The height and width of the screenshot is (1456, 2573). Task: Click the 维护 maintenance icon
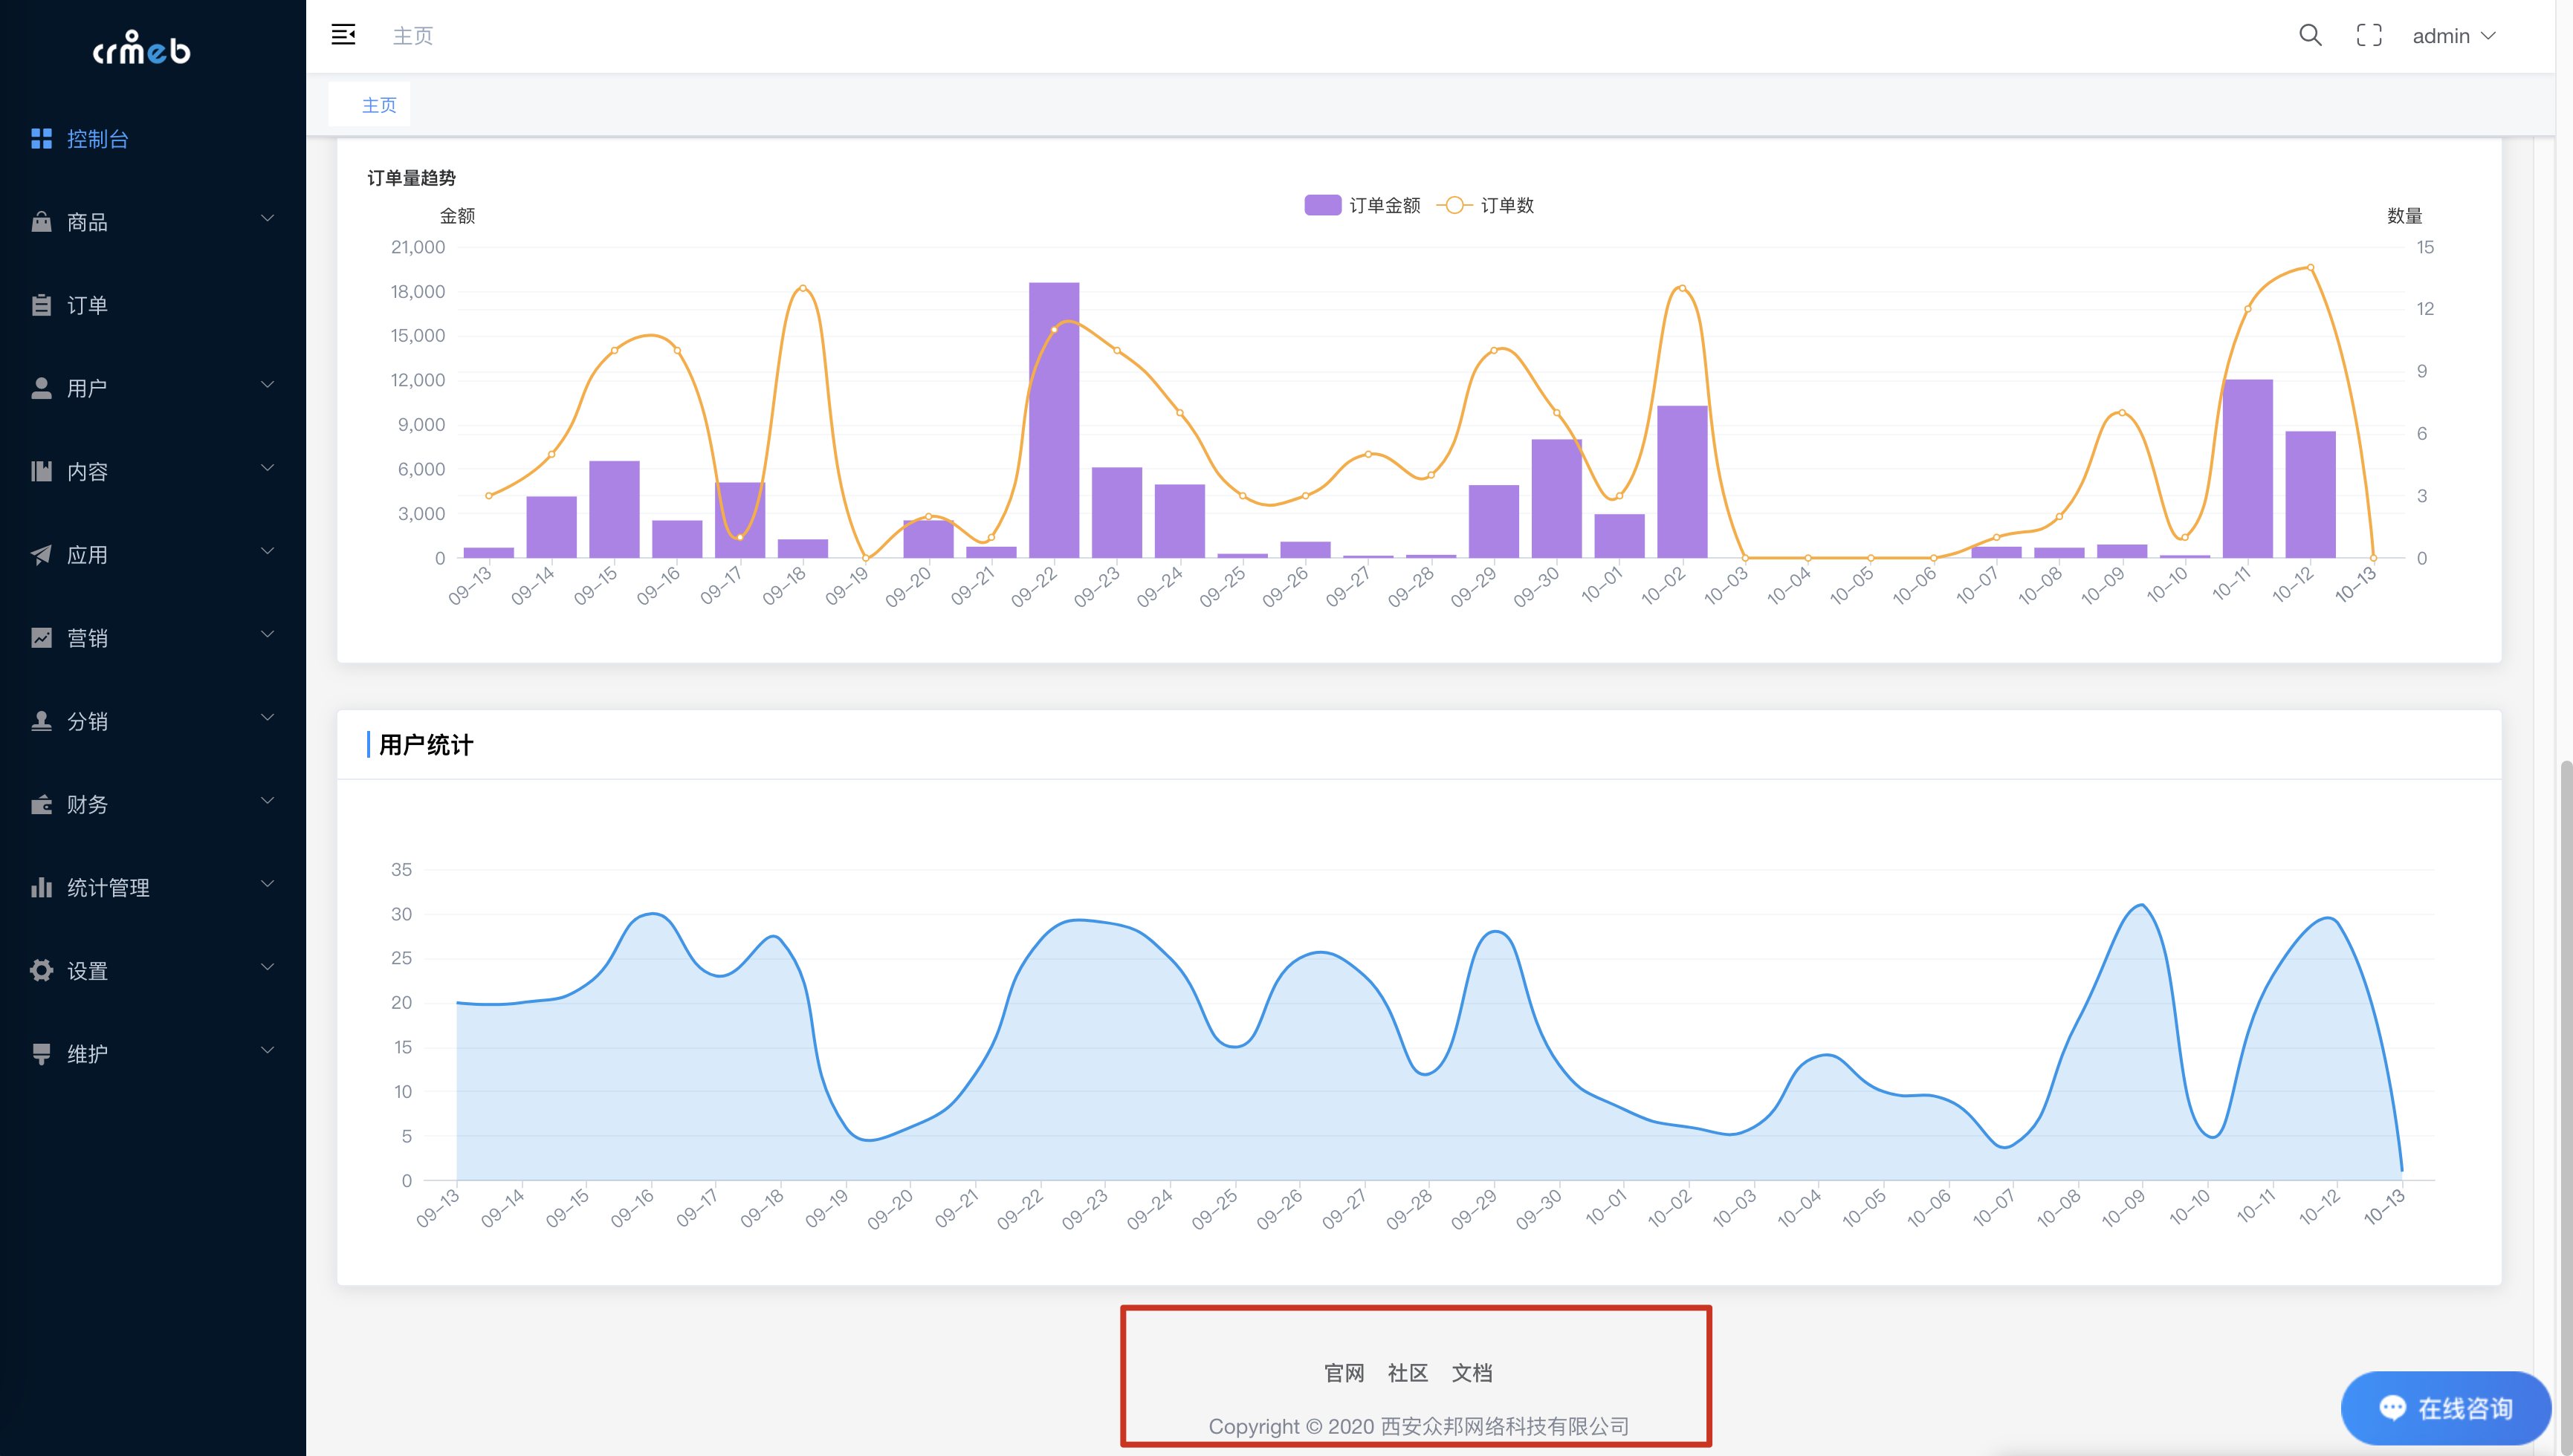[x=41, y=1053]
